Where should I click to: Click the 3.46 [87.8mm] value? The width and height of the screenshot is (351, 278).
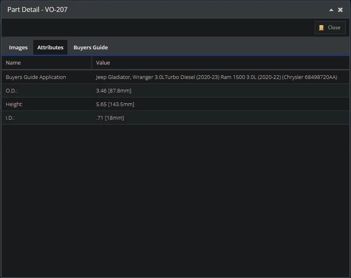click(114, 90)
